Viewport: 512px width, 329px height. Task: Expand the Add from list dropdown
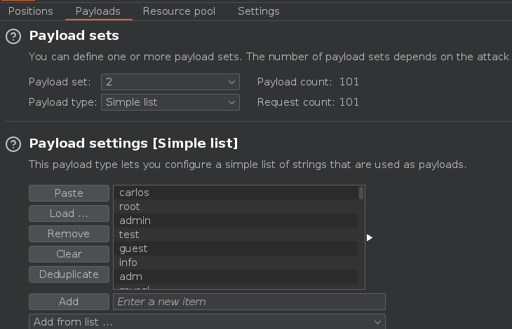click(x=207, y=322)
